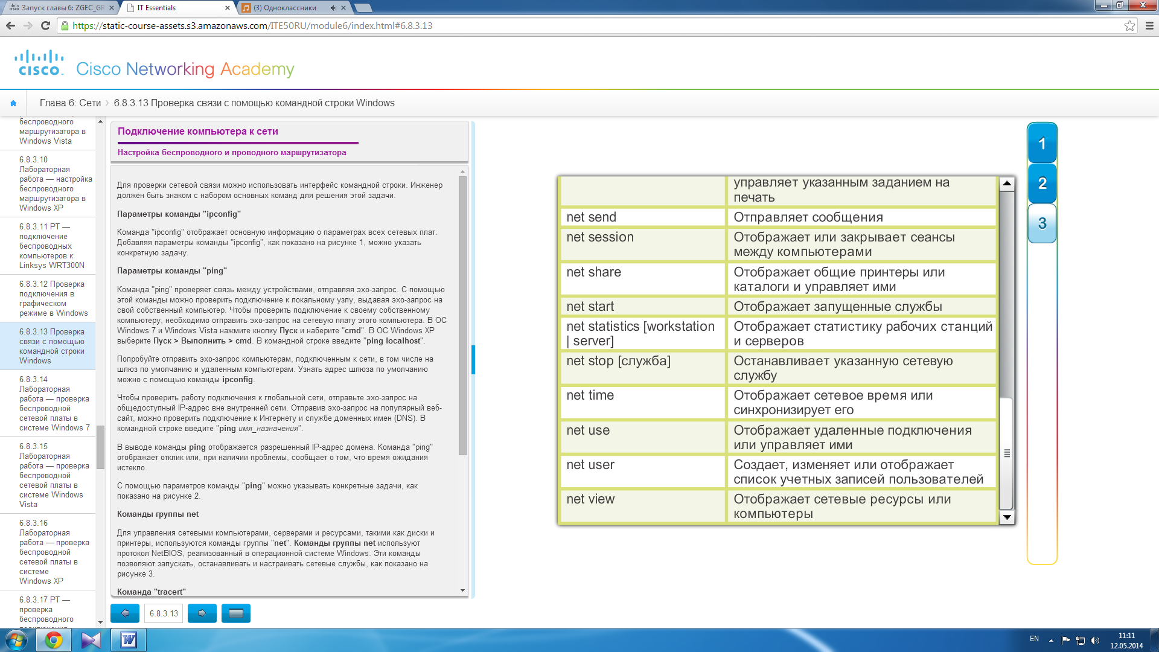Open Visual Studio from the taskbar
This screenshot has height=652, width=1159.
point(91,640)
